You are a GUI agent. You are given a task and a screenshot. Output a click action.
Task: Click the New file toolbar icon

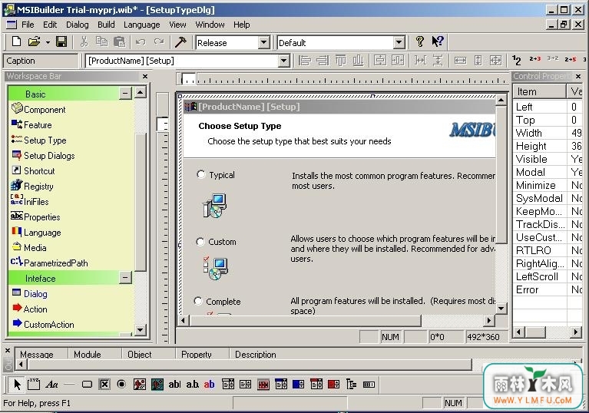coord(17,41)
